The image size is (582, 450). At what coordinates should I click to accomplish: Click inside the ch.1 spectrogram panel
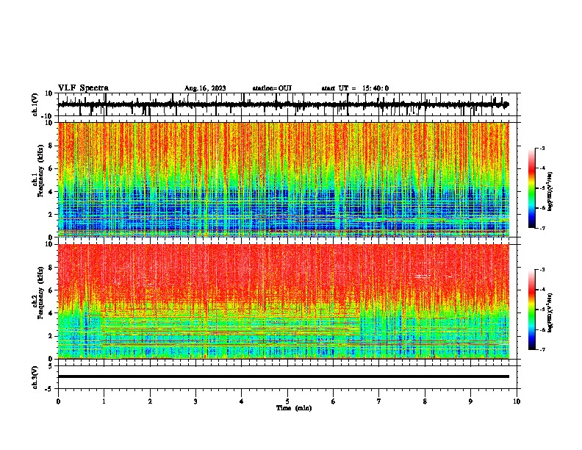284,179
